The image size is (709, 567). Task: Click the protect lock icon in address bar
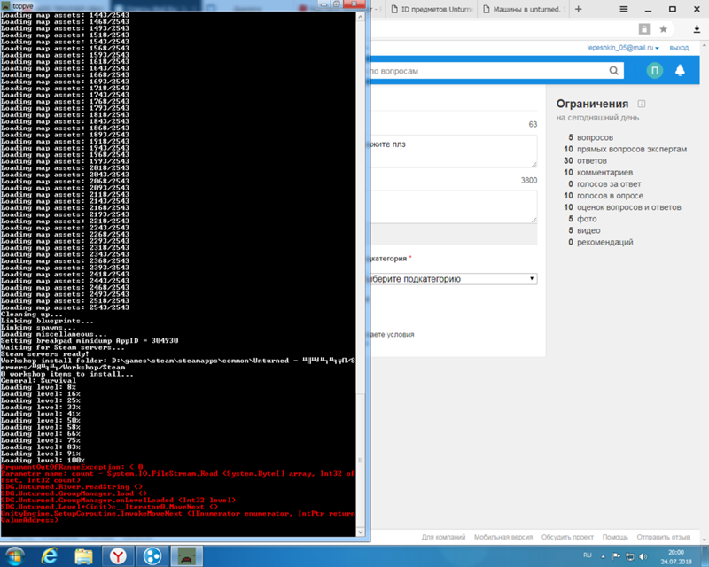coord(644,29)
